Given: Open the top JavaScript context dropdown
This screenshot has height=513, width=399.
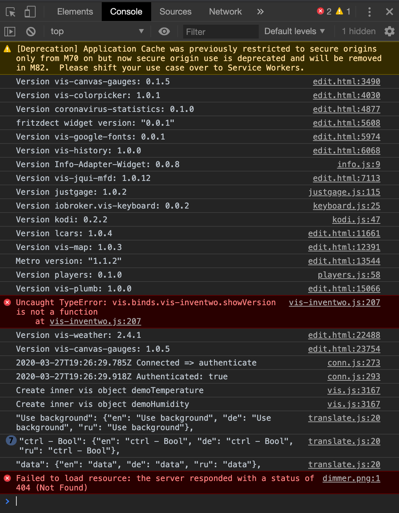Looking at the screenshot, I should (97, 32).
